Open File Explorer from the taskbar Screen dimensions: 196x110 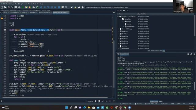pyautogui.click(x=89, y=108)
